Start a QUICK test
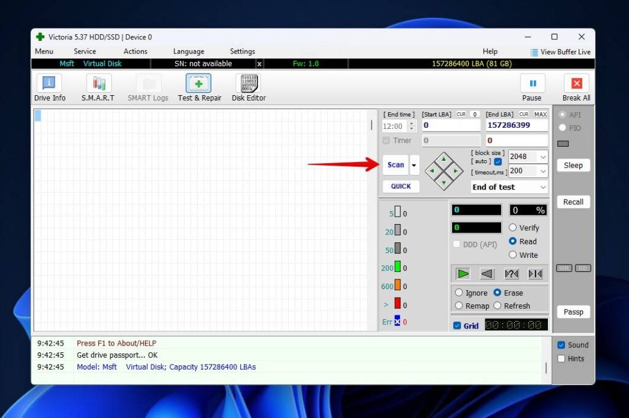Viewport: 629px width, 418px height. 400,186
